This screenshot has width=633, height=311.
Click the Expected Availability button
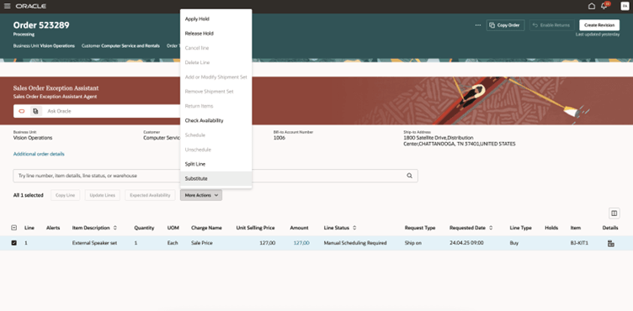pyautogui.click(x=150, y=195)
